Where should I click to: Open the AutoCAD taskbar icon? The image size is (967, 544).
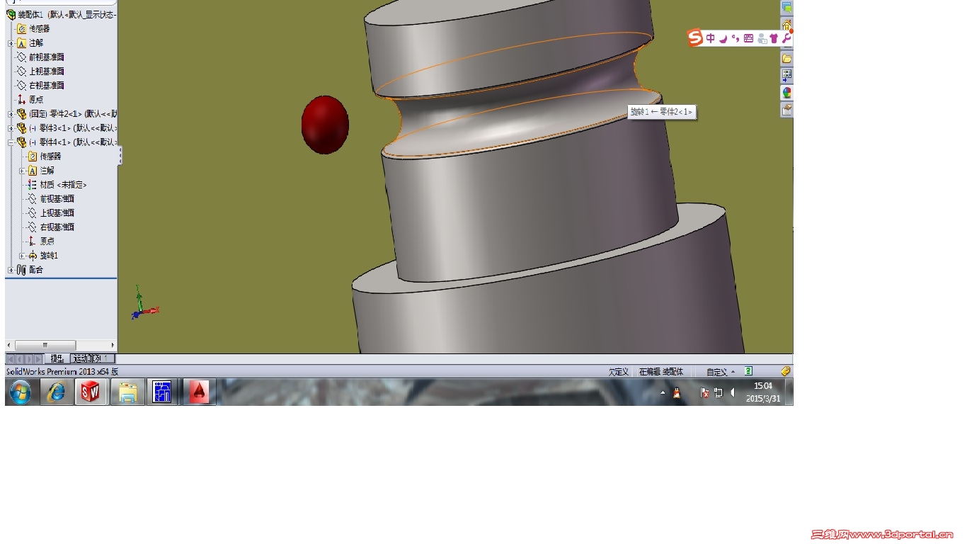point(199,392)
